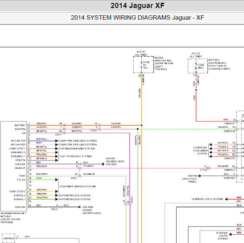Click the black splice dot on the orange YEL/RED wire
Viewport: 244px width, 243px height.
point(141,125)
